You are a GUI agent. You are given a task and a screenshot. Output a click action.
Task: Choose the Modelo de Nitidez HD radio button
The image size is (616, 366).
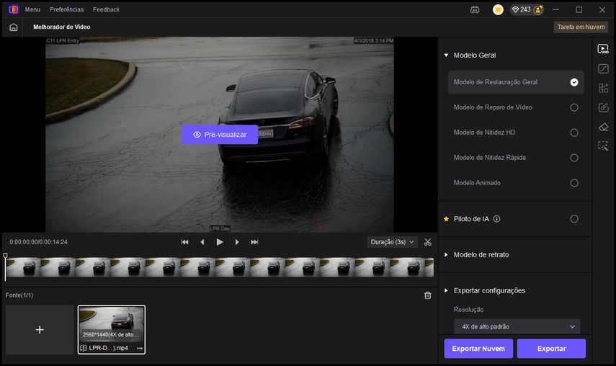574,133
